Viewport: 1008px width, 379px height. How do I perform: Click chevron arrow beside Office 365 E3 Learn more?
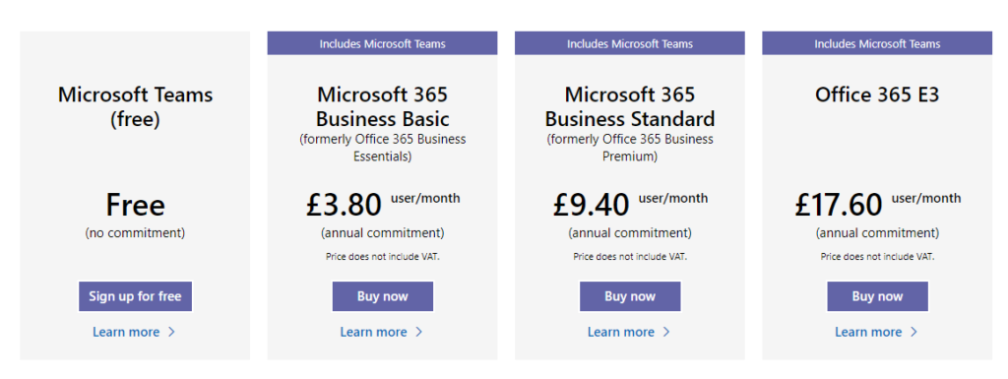click(x=914, y=332)
